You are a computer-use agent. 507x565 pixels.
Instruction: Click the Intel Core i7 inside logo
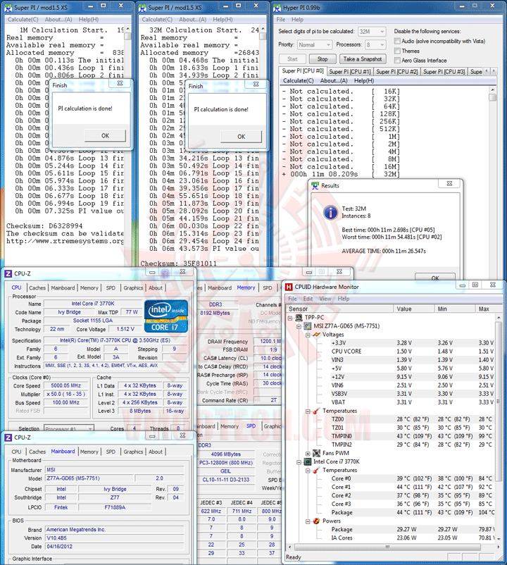tap(166, 316)
